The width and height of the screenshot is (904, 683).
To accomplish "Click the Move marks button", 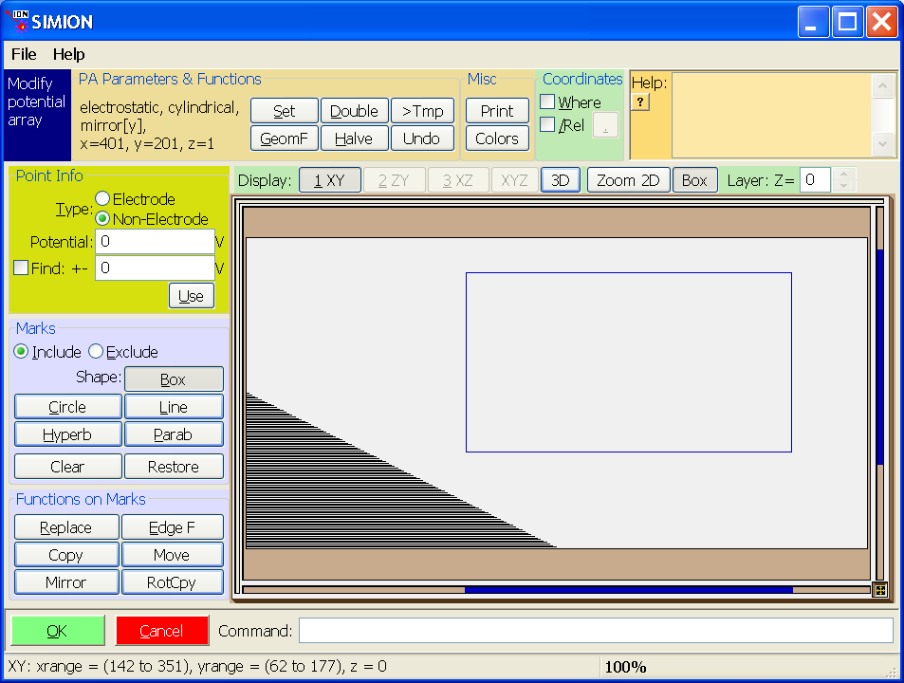I will (x=173, y=555).
